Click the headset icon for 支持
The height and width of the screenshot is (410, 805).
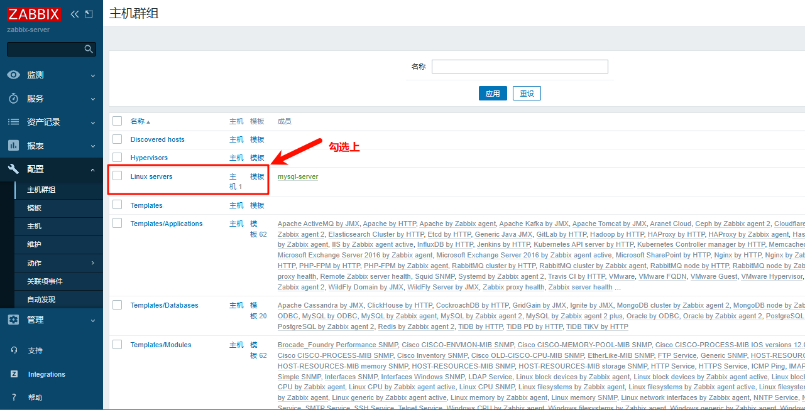pyautogui.click(x=13, y=350)
